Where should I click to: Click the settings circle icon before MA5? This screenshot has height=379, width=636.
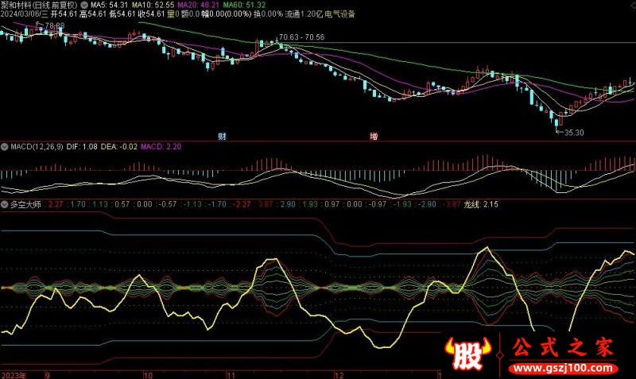click(x=85, y=5)
